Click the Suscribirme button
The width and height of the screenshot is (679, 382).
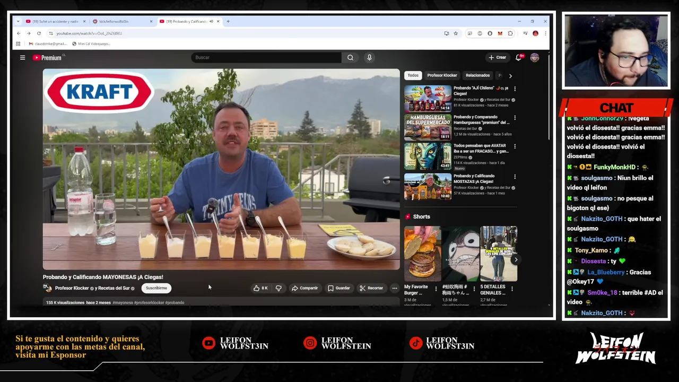tap(156, 288)
